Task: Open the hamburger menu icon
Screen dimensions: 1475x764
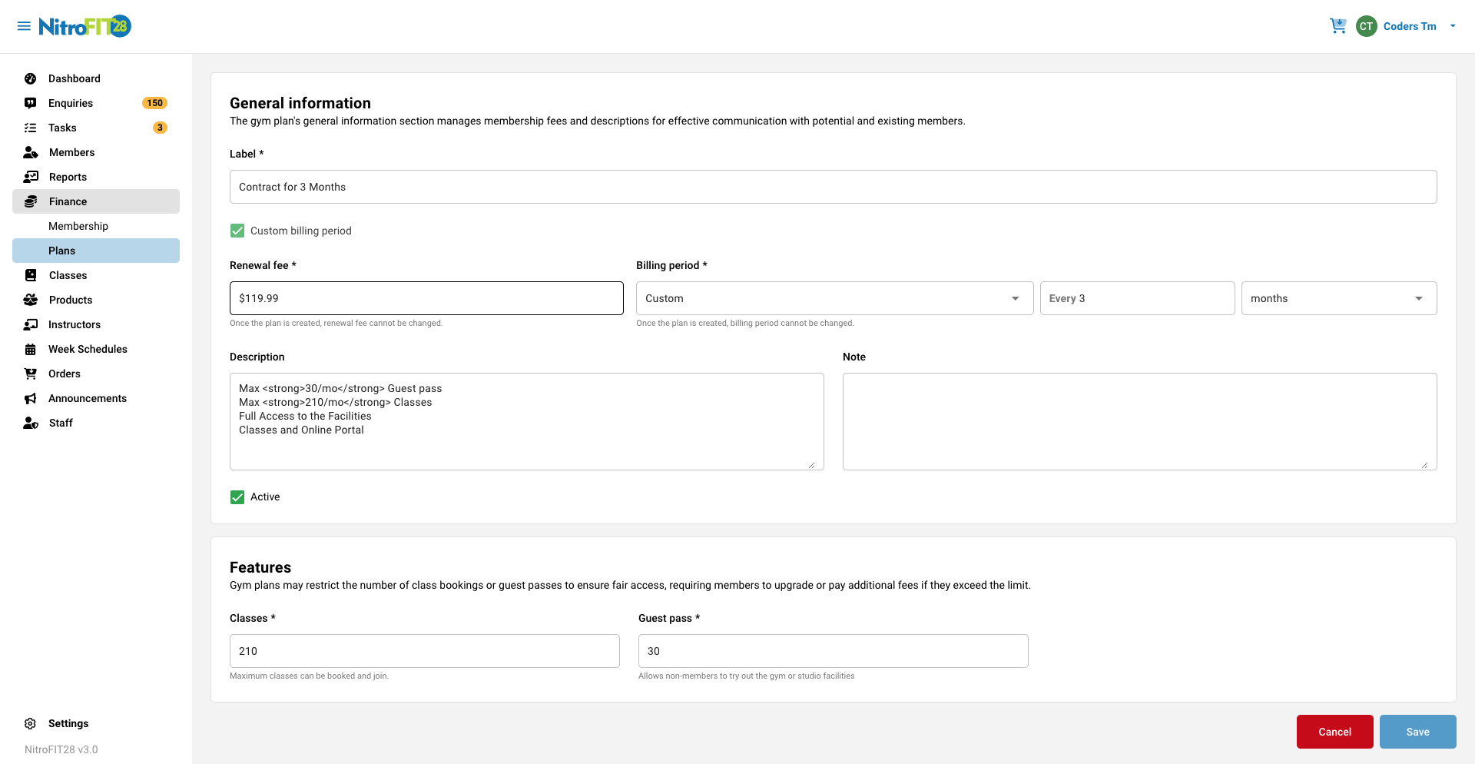Action: tap(24, 26)
